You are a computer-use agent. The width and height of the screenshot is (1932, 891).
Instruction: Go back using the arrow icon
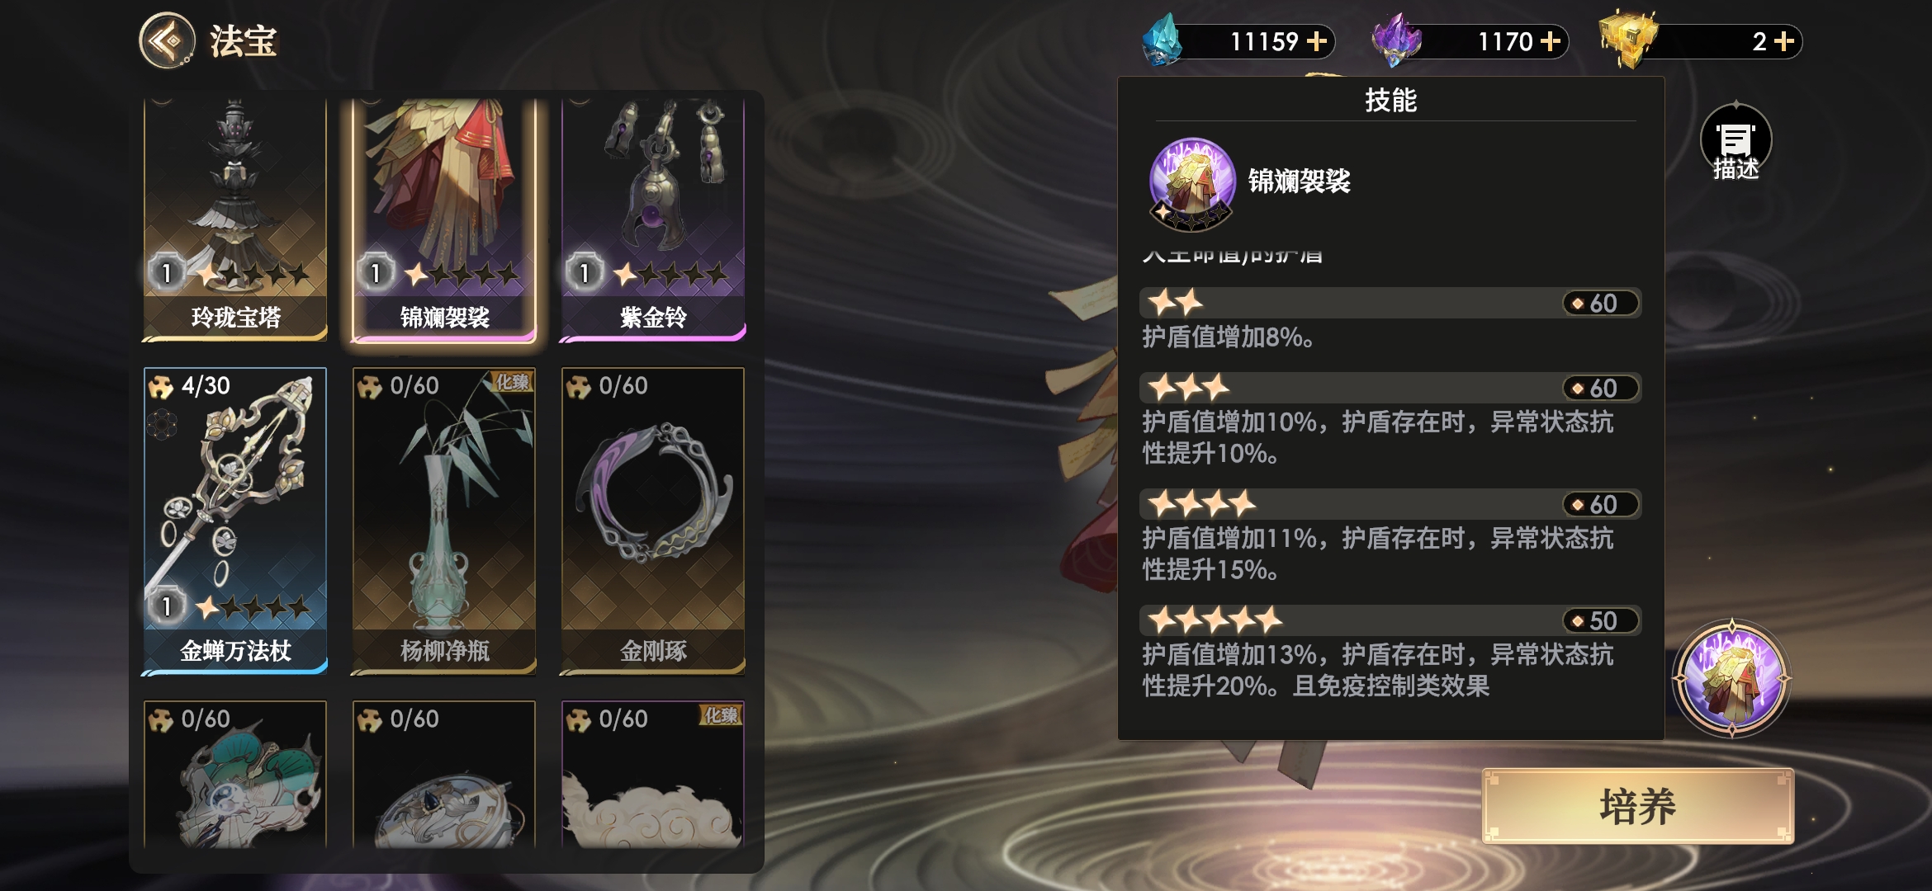pos(168,40)
